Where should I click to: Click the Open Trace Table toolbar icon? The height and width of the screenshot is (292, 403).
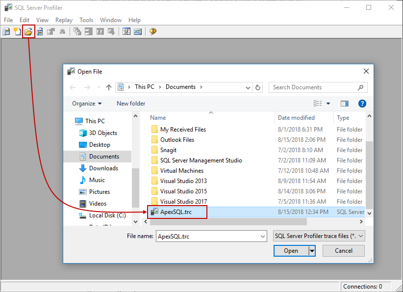[x=40, y=31]
